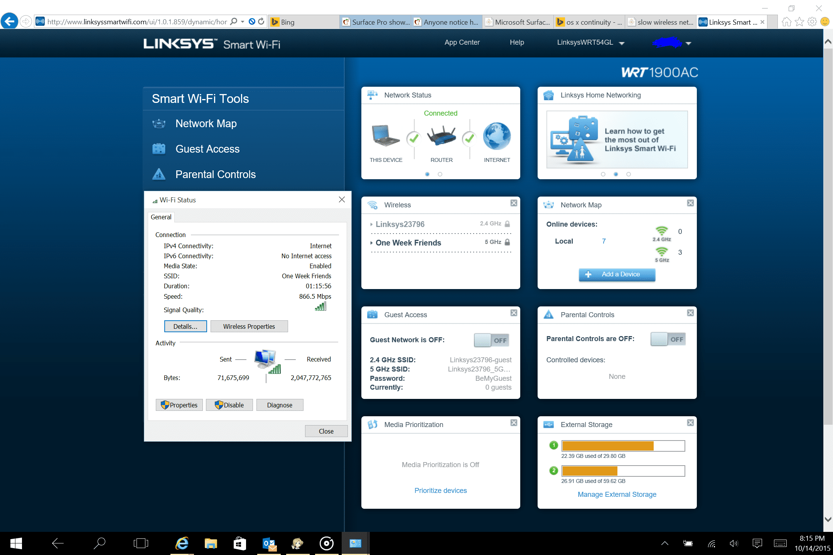Click the page scrollbar down arrow

tap(828, 519)
